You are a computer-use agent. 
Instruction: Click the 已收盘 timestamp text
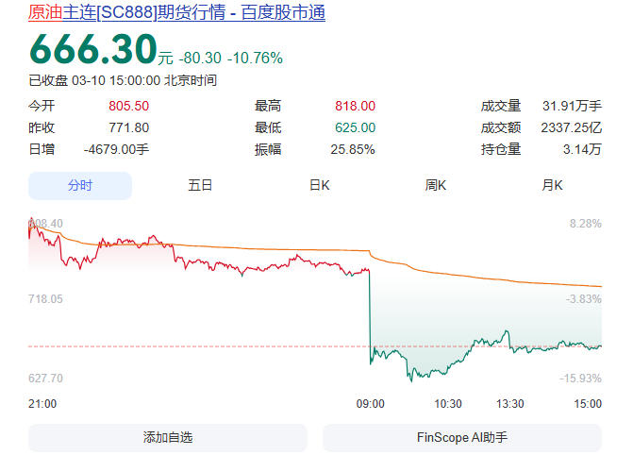coord(123,81)
